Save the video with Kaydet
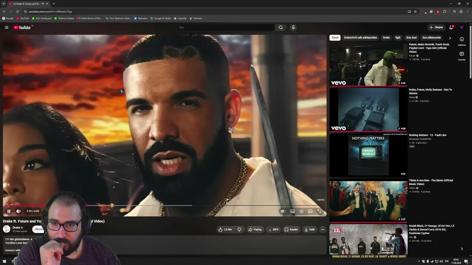Image resolution: width=472 pixels, height=265 pixels. (291, 230)
